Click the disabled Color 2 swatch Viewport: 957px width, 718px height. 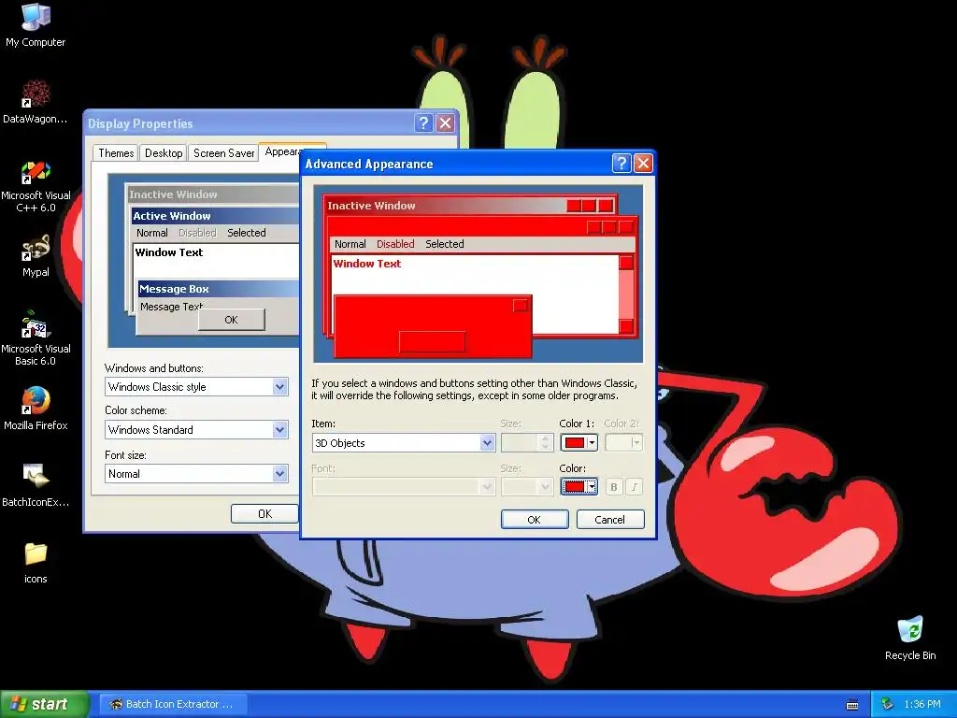(623, 442)
